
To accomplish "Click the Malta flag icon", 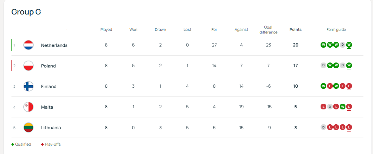I will [29, 107].
